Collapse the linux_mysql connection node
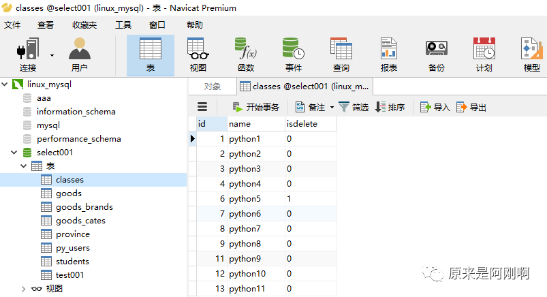The height and width of the screenshot is (297, 547). point(5,84)
